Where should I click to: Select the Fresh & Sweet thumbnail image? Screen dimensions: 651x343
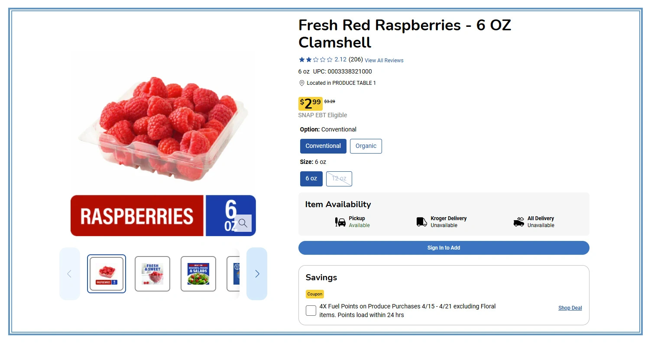152,273
